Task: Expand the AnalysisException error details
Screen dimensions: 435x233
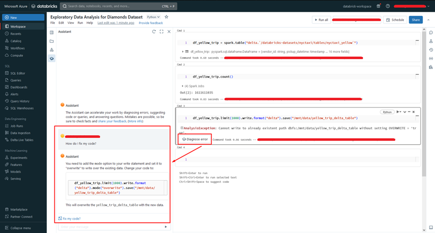Action: 182,128
